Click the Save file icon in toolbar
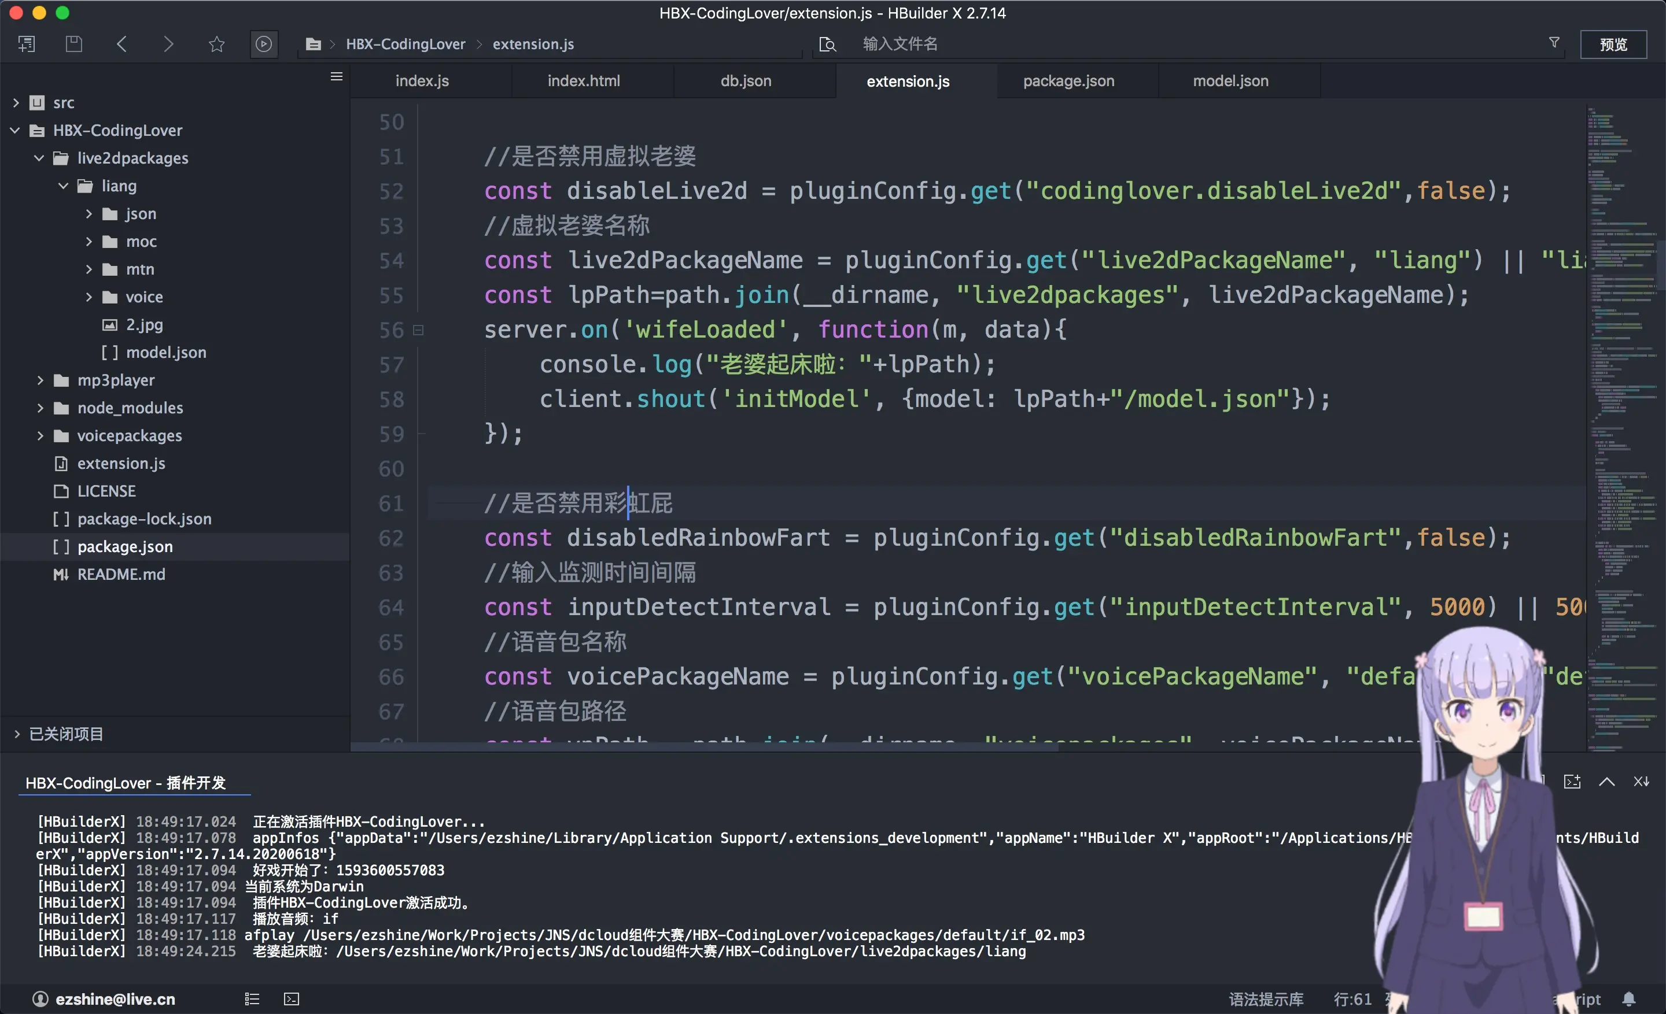The height and width of the screenshot is (1014, 1666). click(x=73, y=44)
